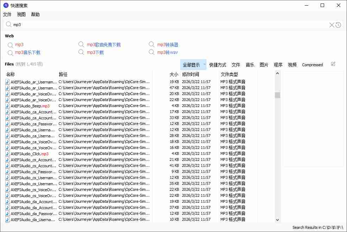Expand the 文件 menu
Viewport: 347px width, 232px height.
[x=7, y=14]
